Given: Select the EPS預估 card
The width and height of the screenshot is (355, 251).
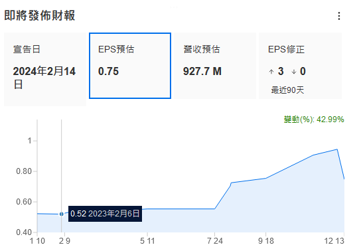Looking at the screenshot, I should tap(130, 66).
